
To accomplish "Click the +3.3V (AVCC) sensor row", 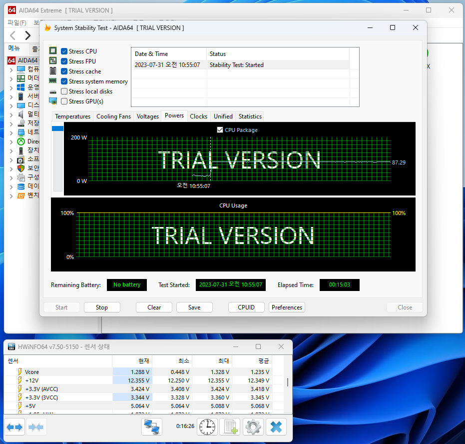I will 144,389.
